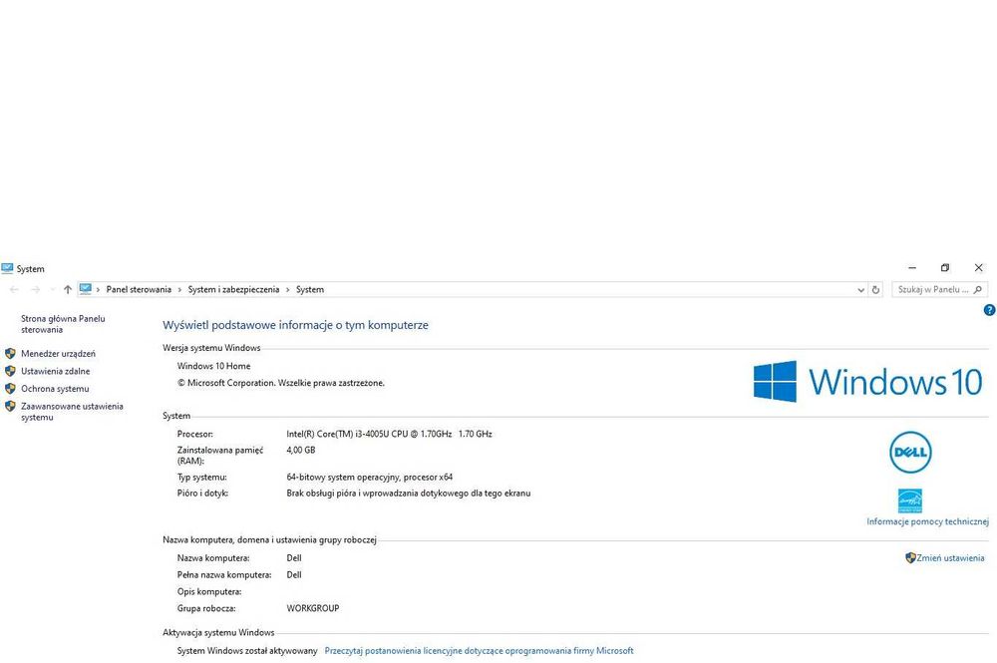This screenshot has height=663, width=997.
Task: Click the shield icon beside Menedżer urządzeń
Action: click(10, 353)
